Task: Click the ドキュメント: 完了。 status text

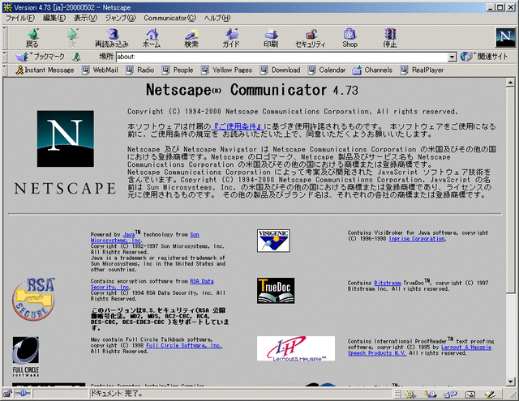Action: click(117, 394)
